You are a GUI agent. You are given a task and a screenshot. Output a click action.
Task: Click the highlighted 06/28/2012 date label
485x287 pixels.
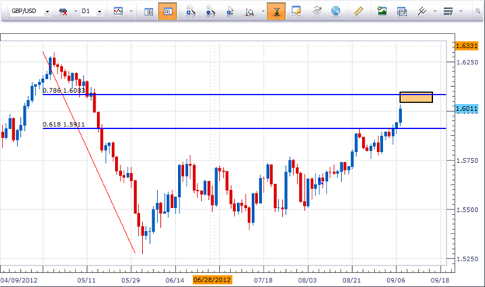212,280
